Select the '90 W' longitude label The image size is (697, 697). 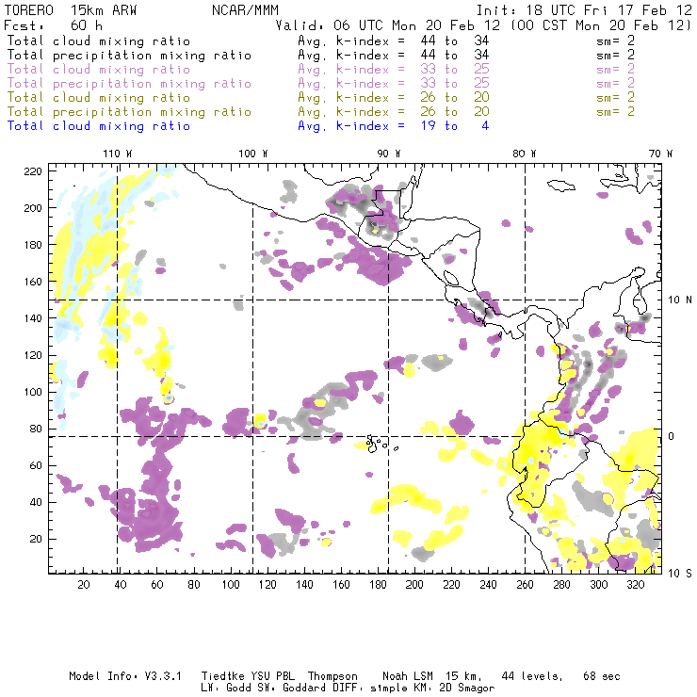coord(389,154)
